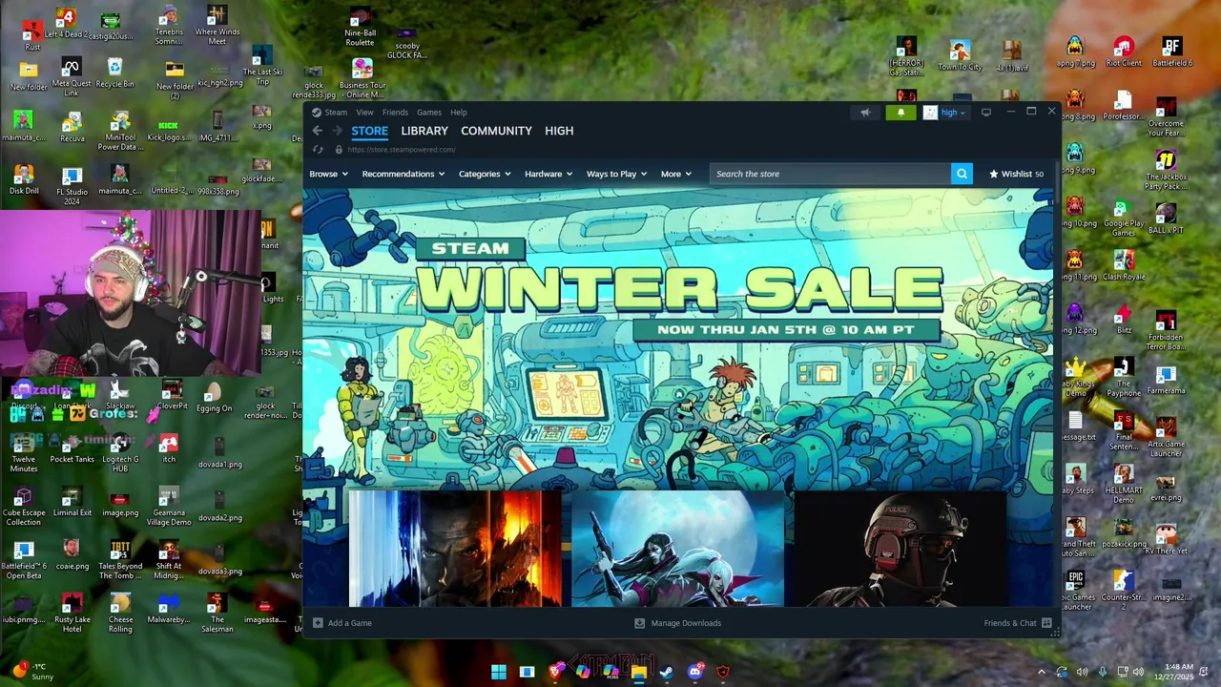Open File Explorer from the taskbar
This screenshot has height=687, width=1221.
[638, 672]
